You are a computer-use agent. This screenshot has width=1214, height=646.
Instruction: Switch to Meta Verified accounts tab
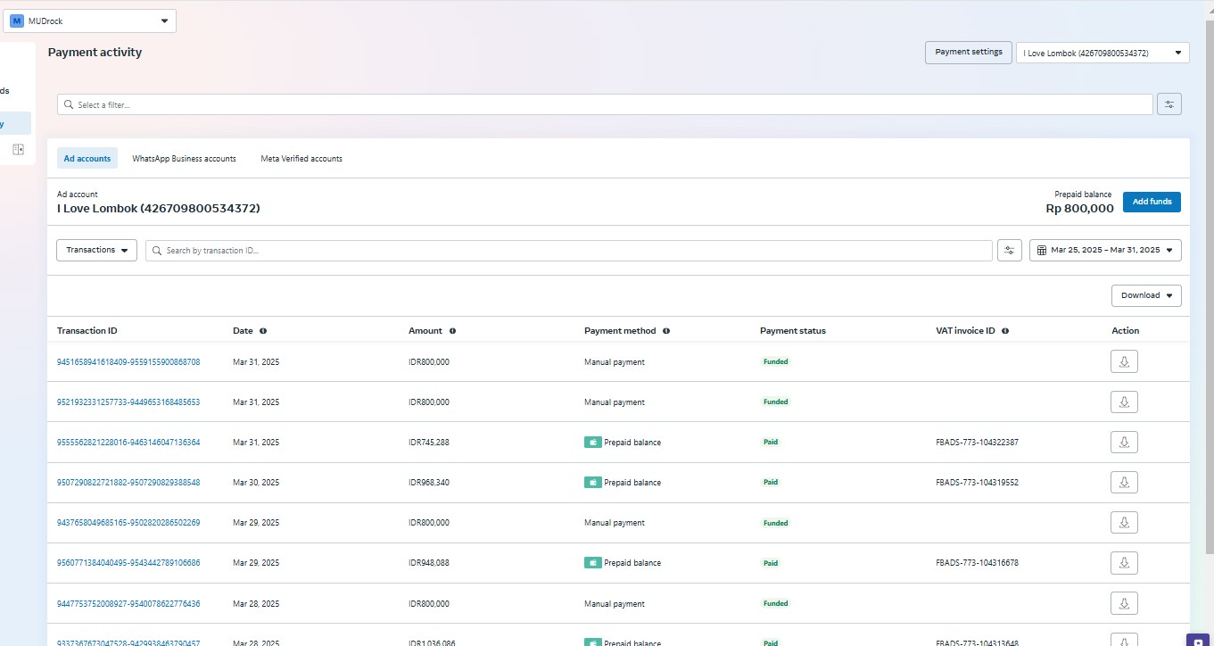(x=301, y=159)
